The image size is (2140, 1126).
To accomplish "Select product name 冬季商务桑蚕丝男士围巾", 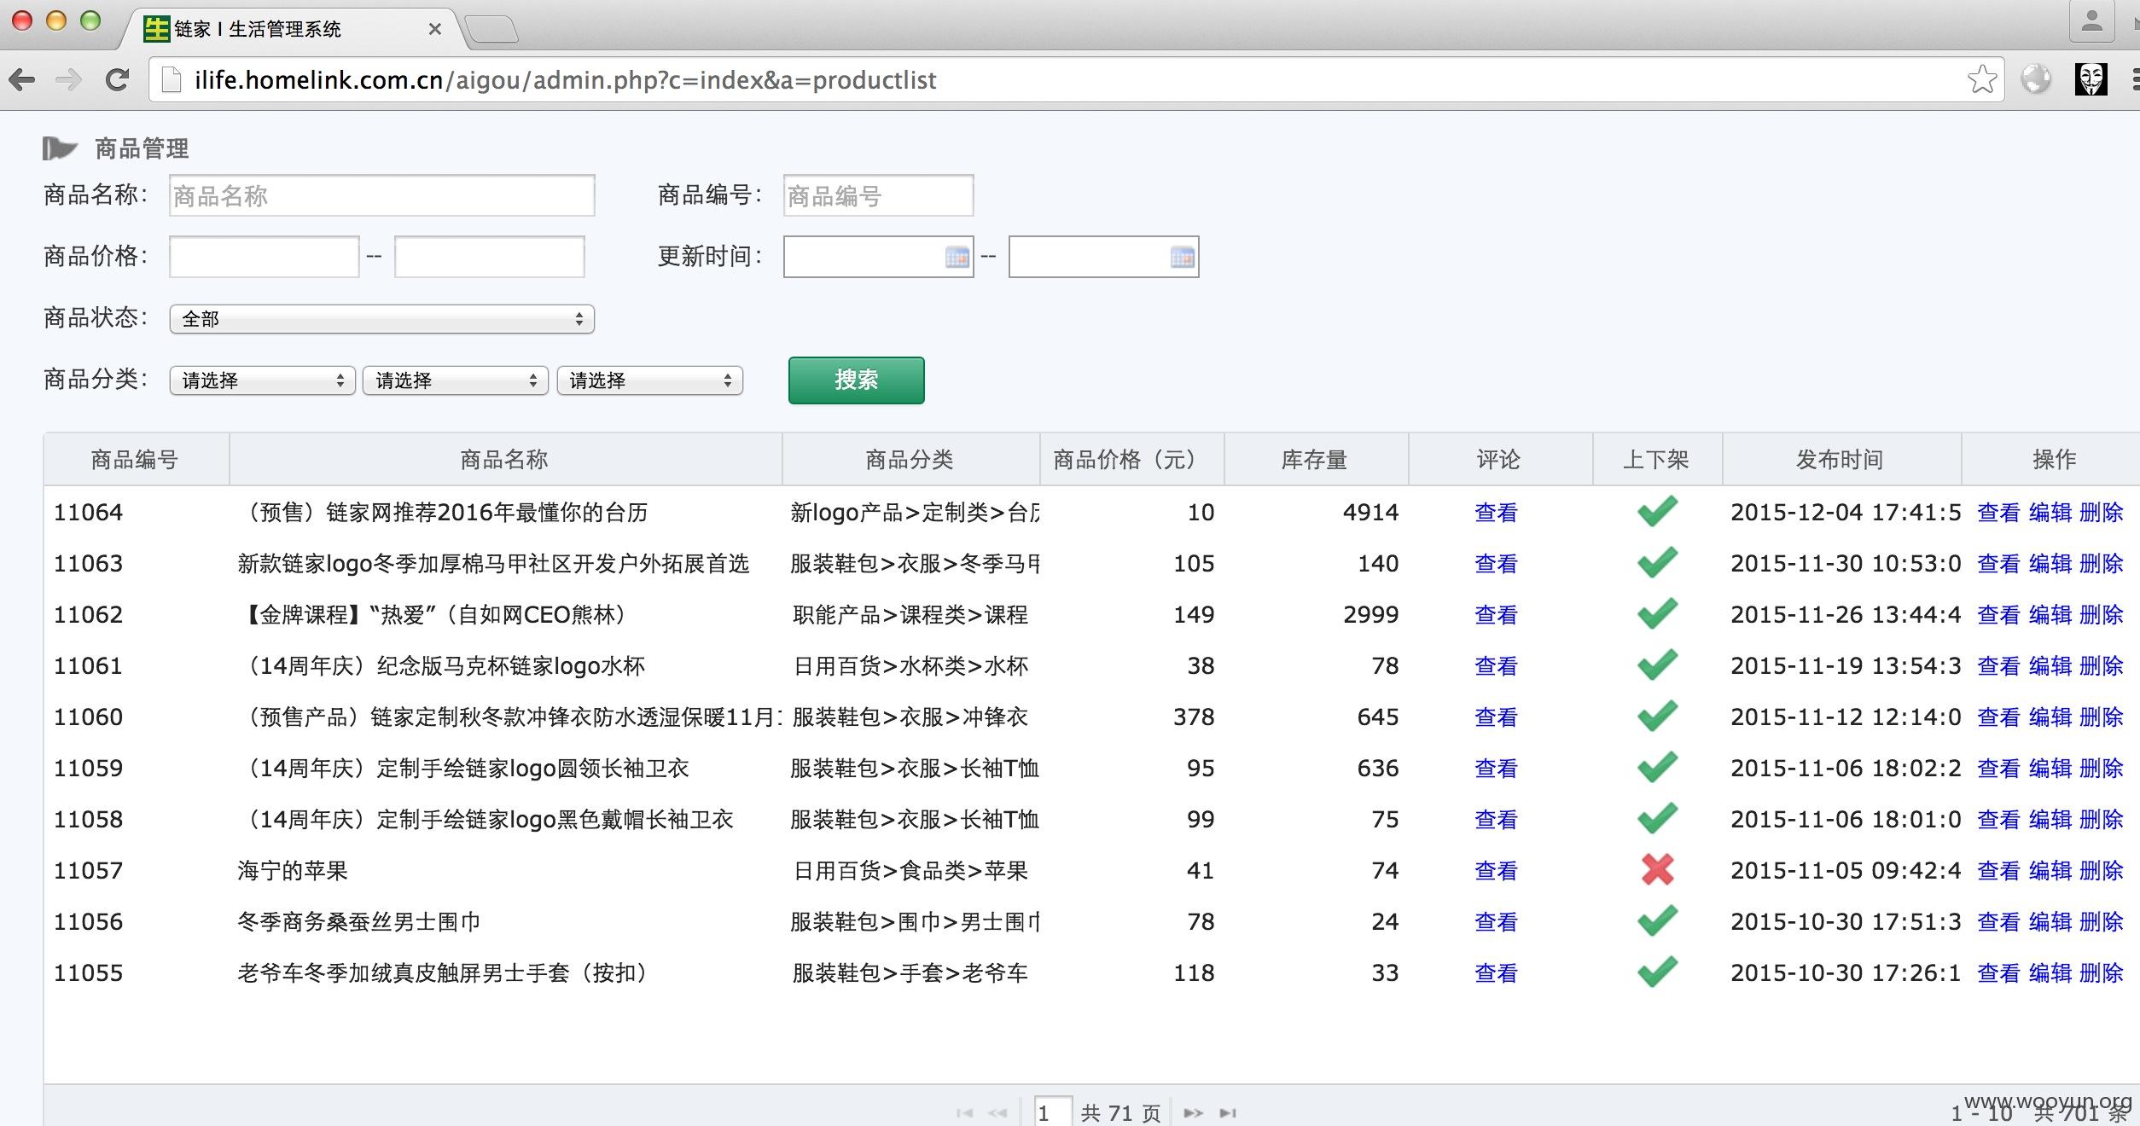I will coord(359,921).
